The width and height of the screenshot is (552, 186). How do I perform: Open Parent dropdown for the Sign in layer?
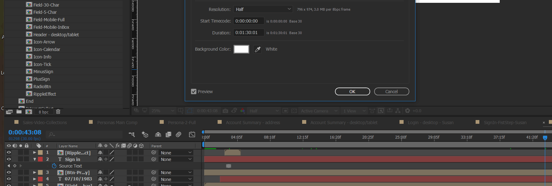[176, 159]
